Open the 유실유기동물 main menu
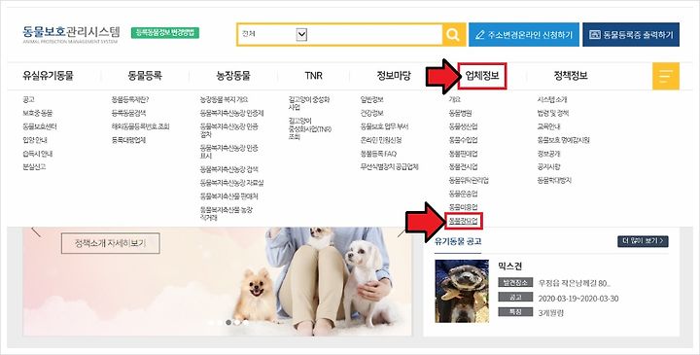700x355 pixels. 48,76
